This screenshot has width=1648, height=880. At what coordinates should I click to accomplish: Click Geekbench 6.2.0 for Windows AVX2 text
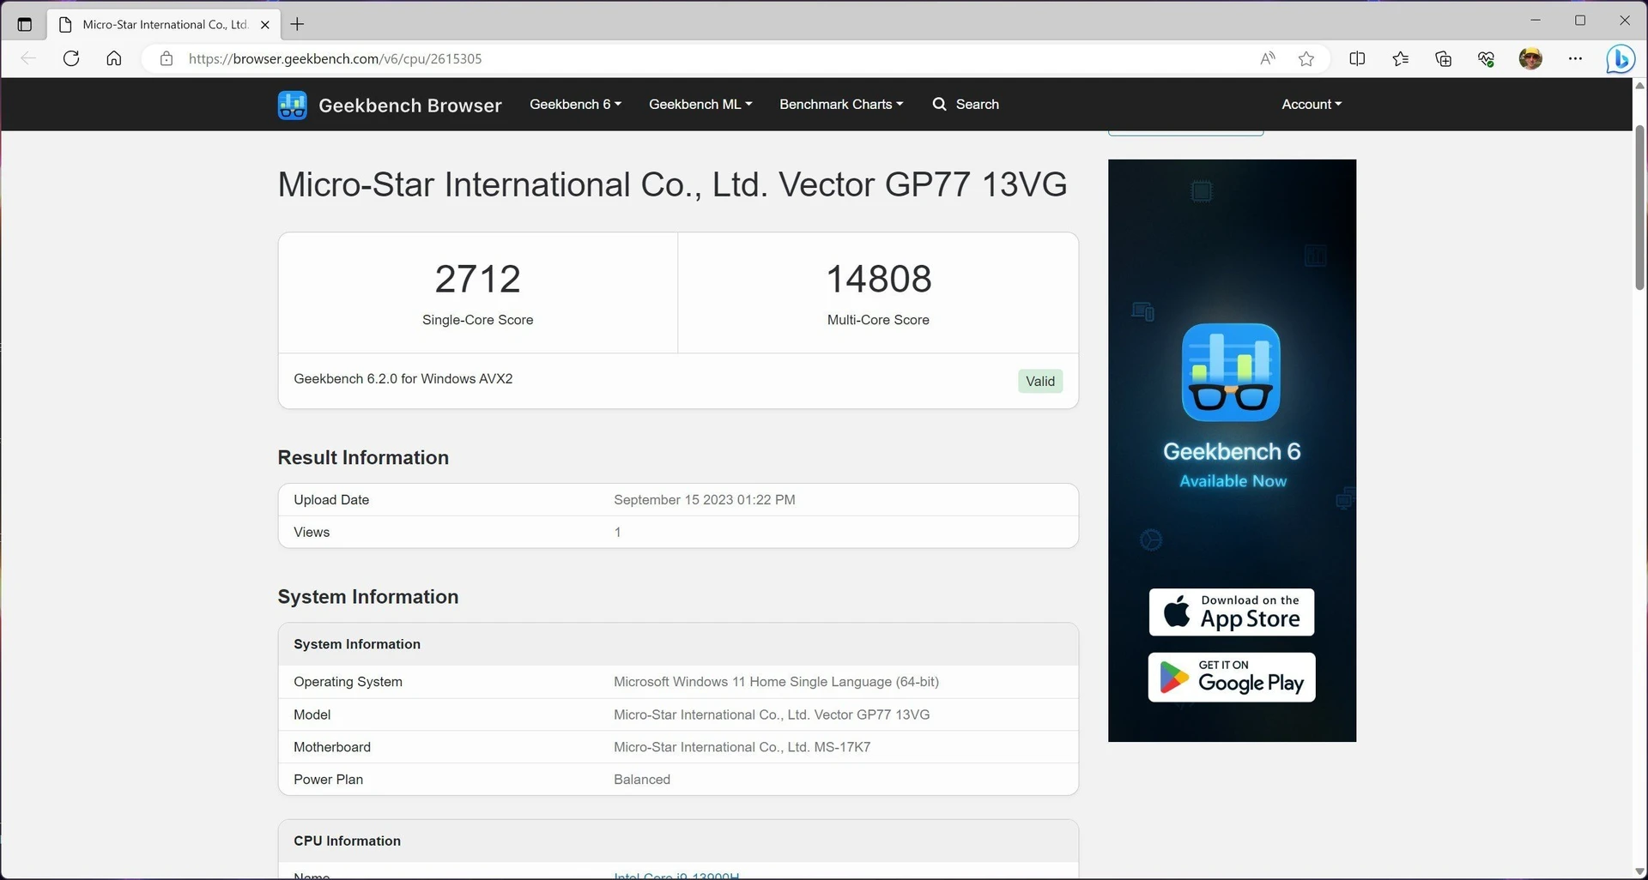[x=403, y=378]
